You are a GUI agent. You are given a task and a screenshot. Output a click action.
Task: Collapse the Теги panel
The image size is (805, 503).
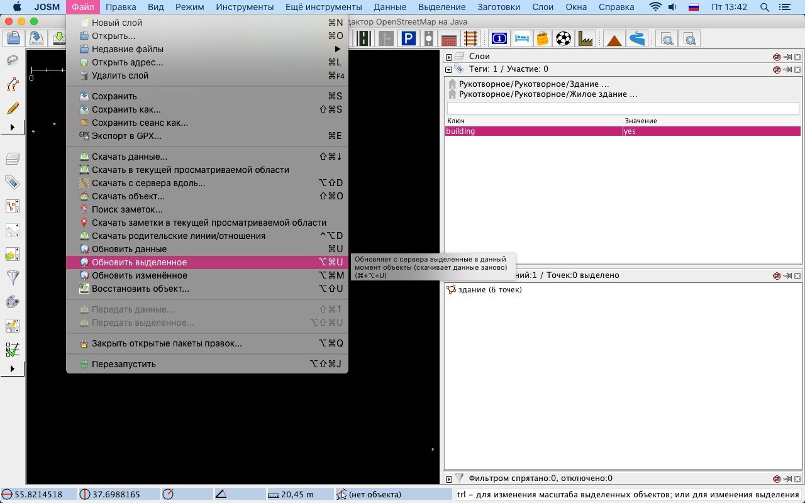click(x=449, y=70)
